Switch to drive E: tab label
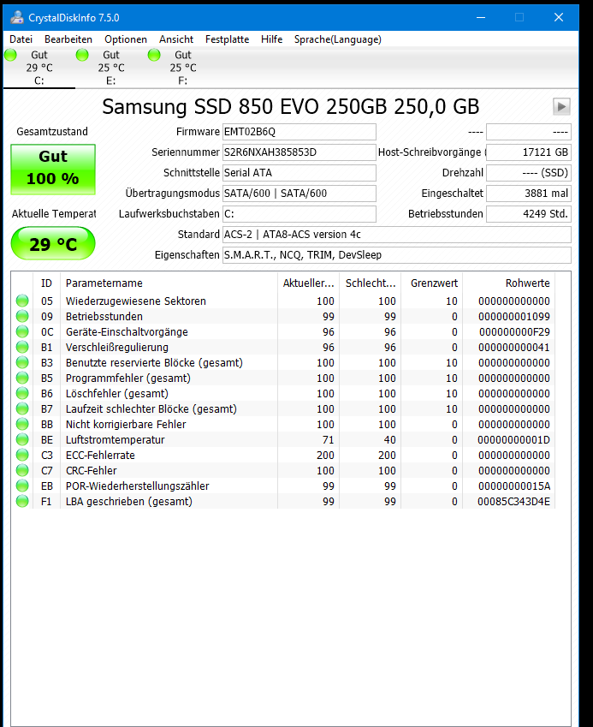593x727 pixels. tap(110, 80)
